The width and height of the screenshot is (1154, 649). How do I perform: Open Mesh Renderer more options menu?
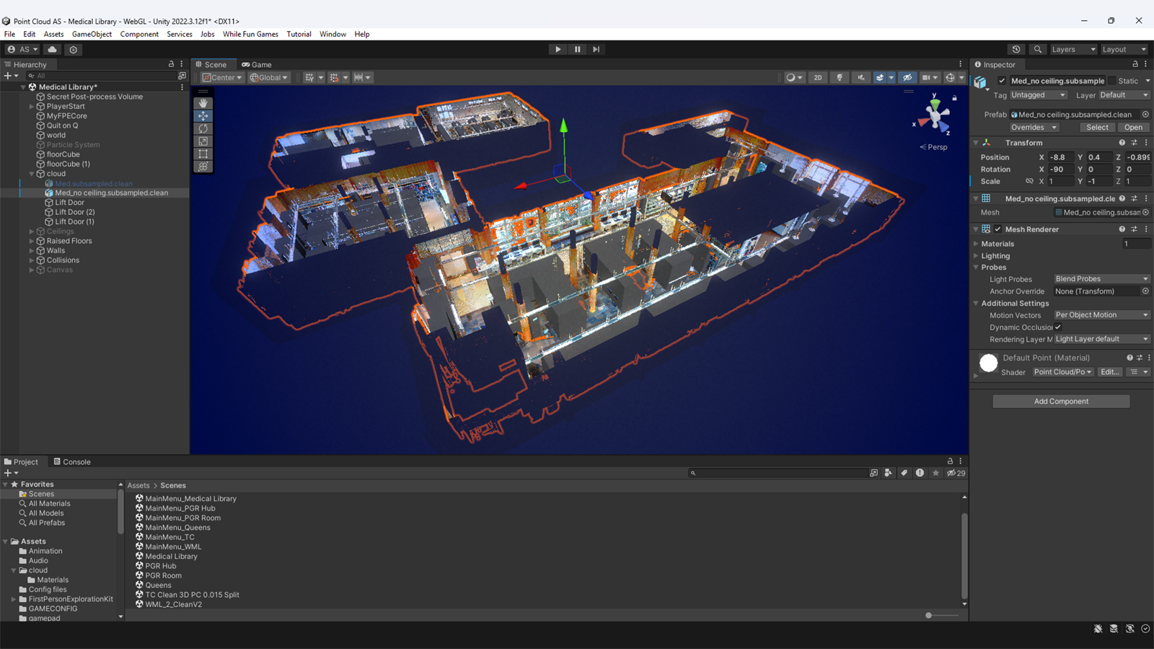(x=1146, y=229)
